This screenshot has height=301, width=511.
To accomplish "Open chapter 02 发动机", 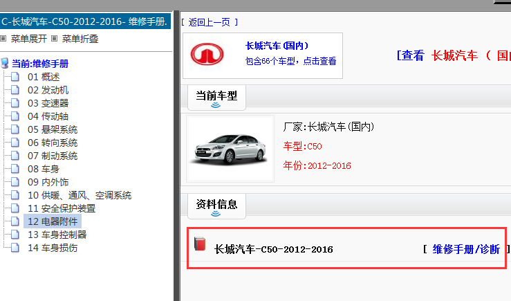I will pos(48,90).
